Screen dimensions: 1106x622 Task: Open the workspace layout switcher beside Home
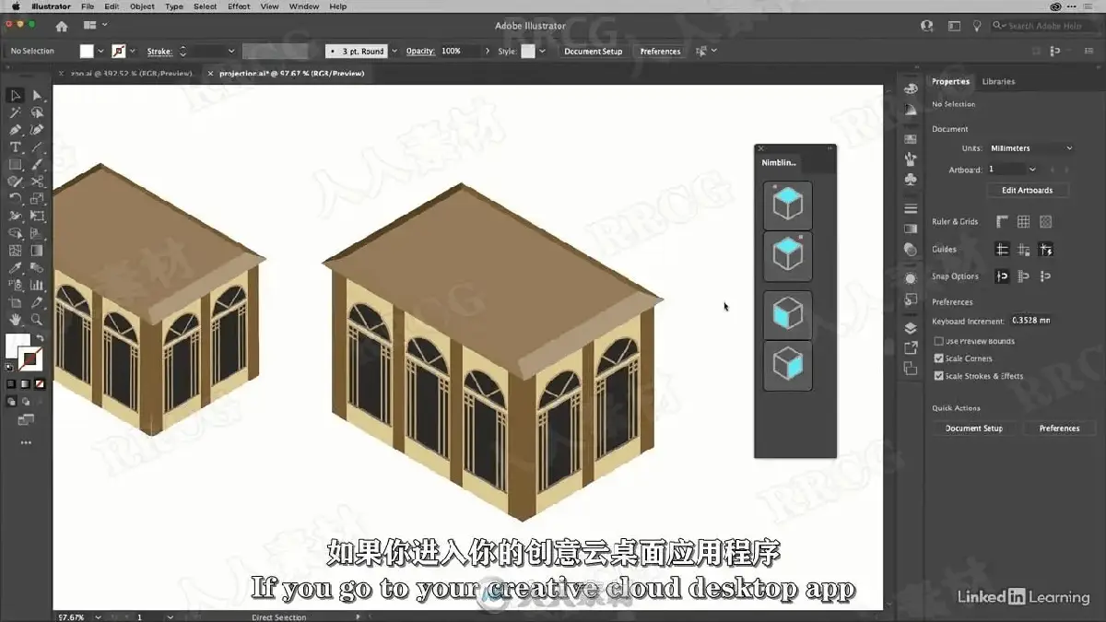95,26
